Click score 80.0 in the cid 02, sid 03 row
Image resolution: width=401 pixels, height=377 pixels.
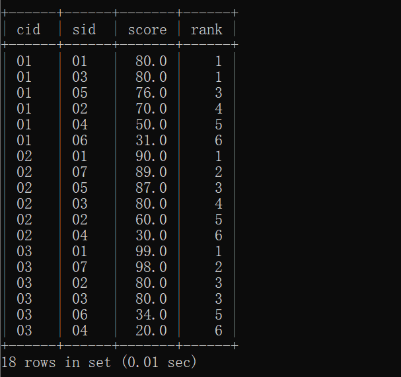(151, 204)
